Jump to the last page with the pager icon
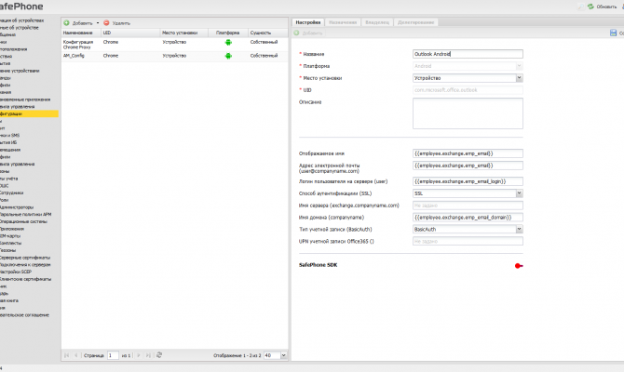624x372 pixels. (x=148, y=355)
